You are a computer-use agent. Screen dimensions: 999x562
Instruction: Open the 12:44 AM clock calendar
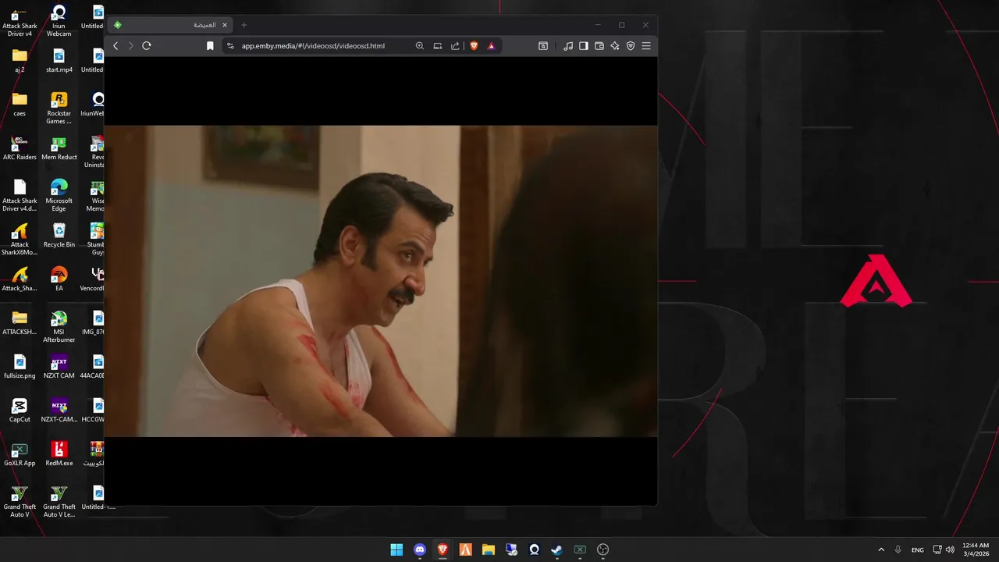pyautogui.click(x=976, y=550)
